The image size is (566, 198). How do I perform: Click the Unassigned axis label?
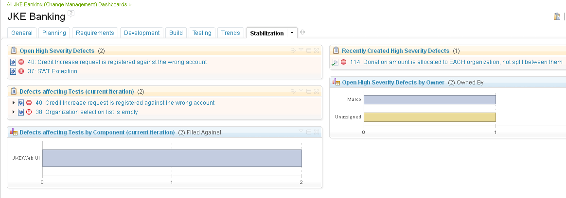(348, 117)
